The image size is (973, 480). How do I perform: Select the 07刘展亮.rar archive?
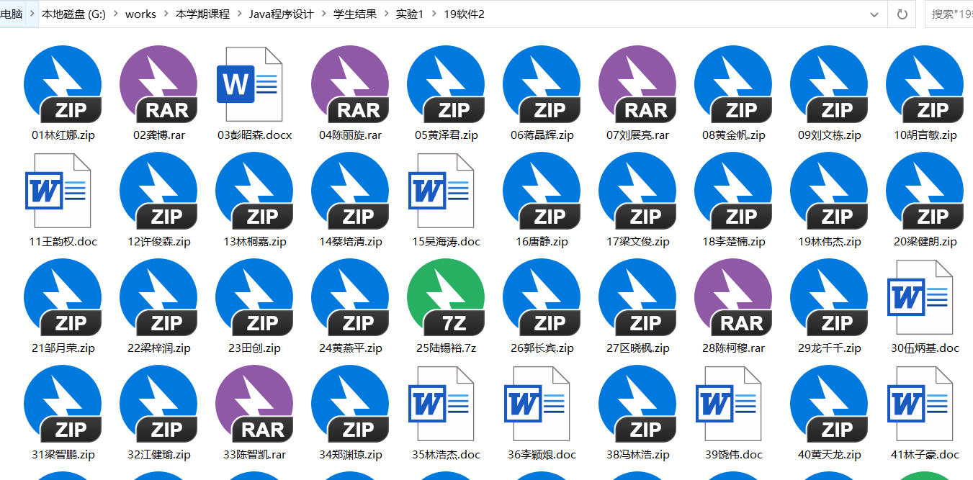(x=637, y=85)
